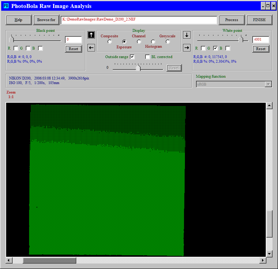Uncheck the White point G channel checkbox
This screenshot has width=278, height=269.
(216, 48)
